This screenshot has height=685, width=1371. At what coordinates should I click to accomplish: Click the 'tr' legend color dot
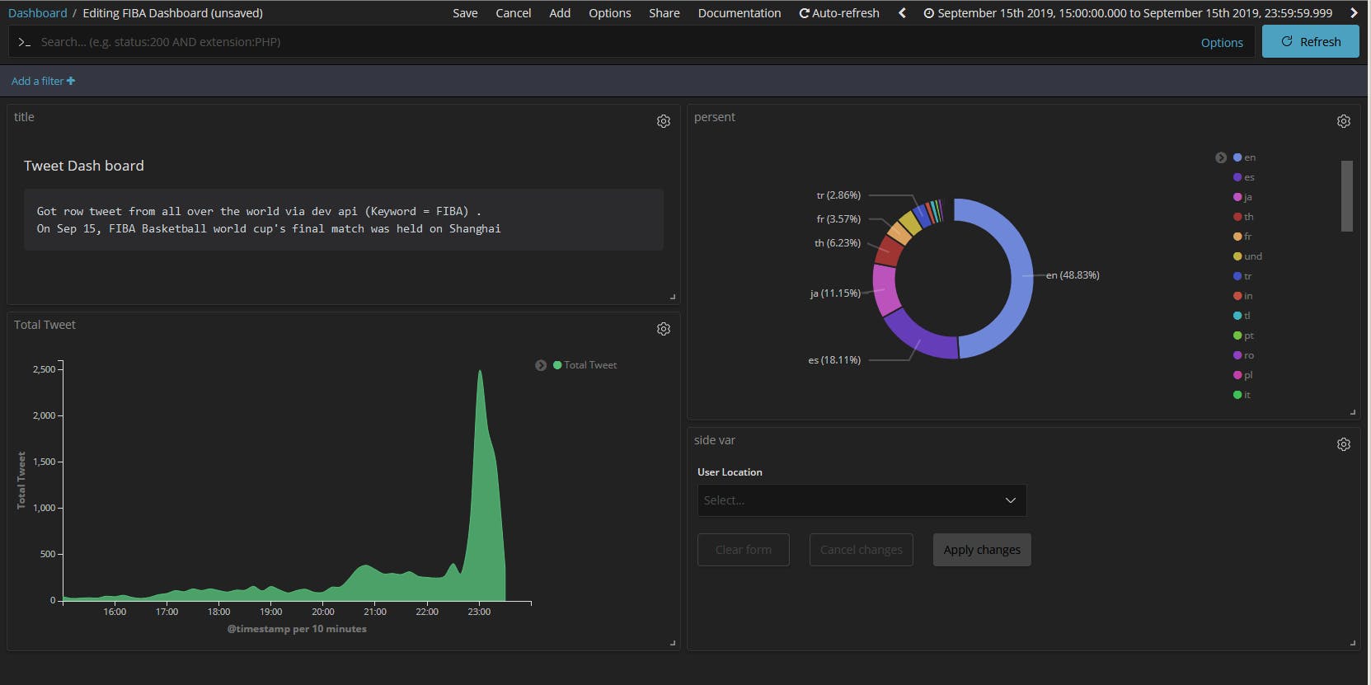tap(1237, 276)
